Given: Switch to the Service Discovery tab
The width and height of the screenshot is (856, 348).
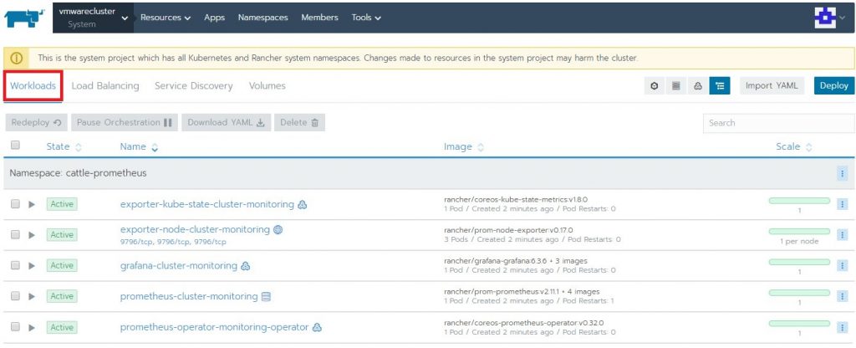Looking at the screenshot, I should 194,86.
